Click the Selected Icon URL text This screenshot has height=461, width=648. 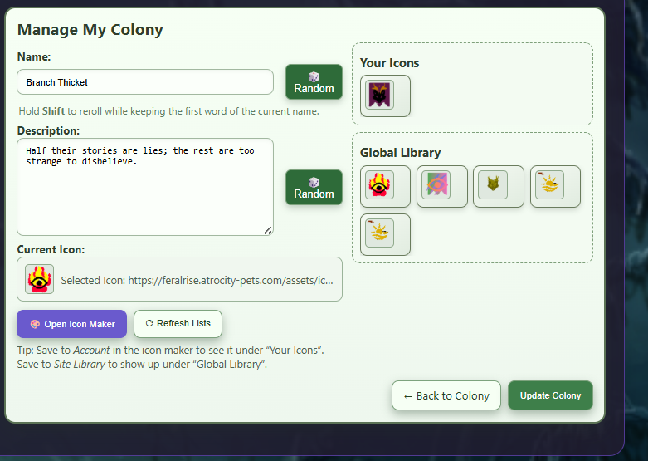(x=197, y=281)
